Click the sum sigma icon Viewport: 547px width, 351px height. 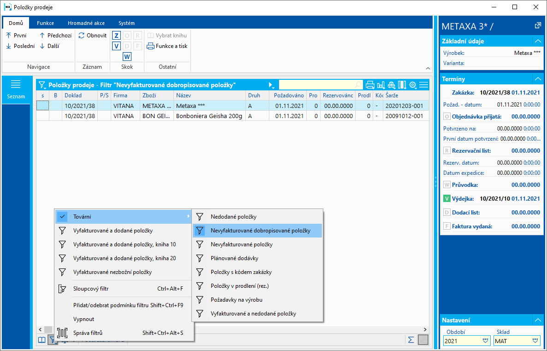[x=411, y=340]
